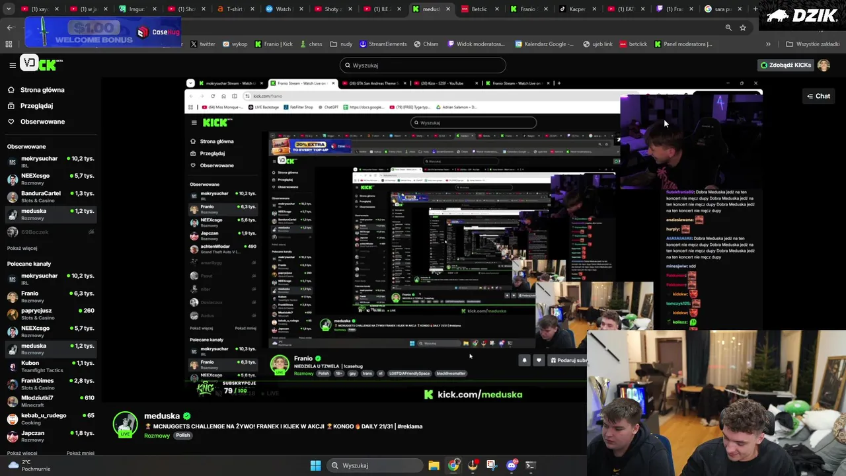Open the terminal icon on the taskbar
Screen dimensions: 846x476
(530, 465)
